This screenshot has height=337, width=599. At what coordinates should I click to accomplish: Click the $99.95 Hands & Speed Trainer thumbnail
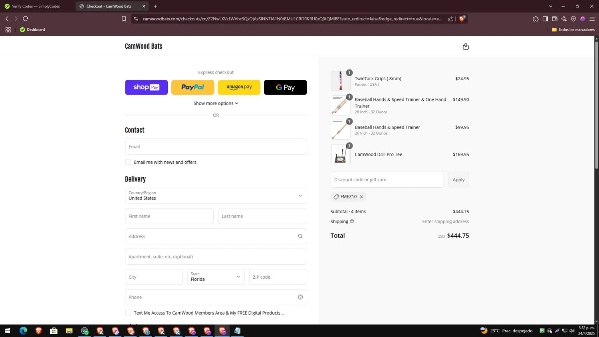(340, 130)
